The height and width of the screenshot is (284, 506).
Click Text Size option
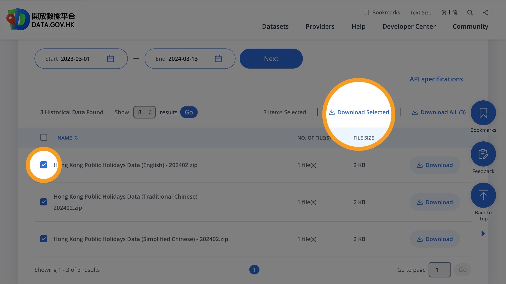click(x=420, y=13)
